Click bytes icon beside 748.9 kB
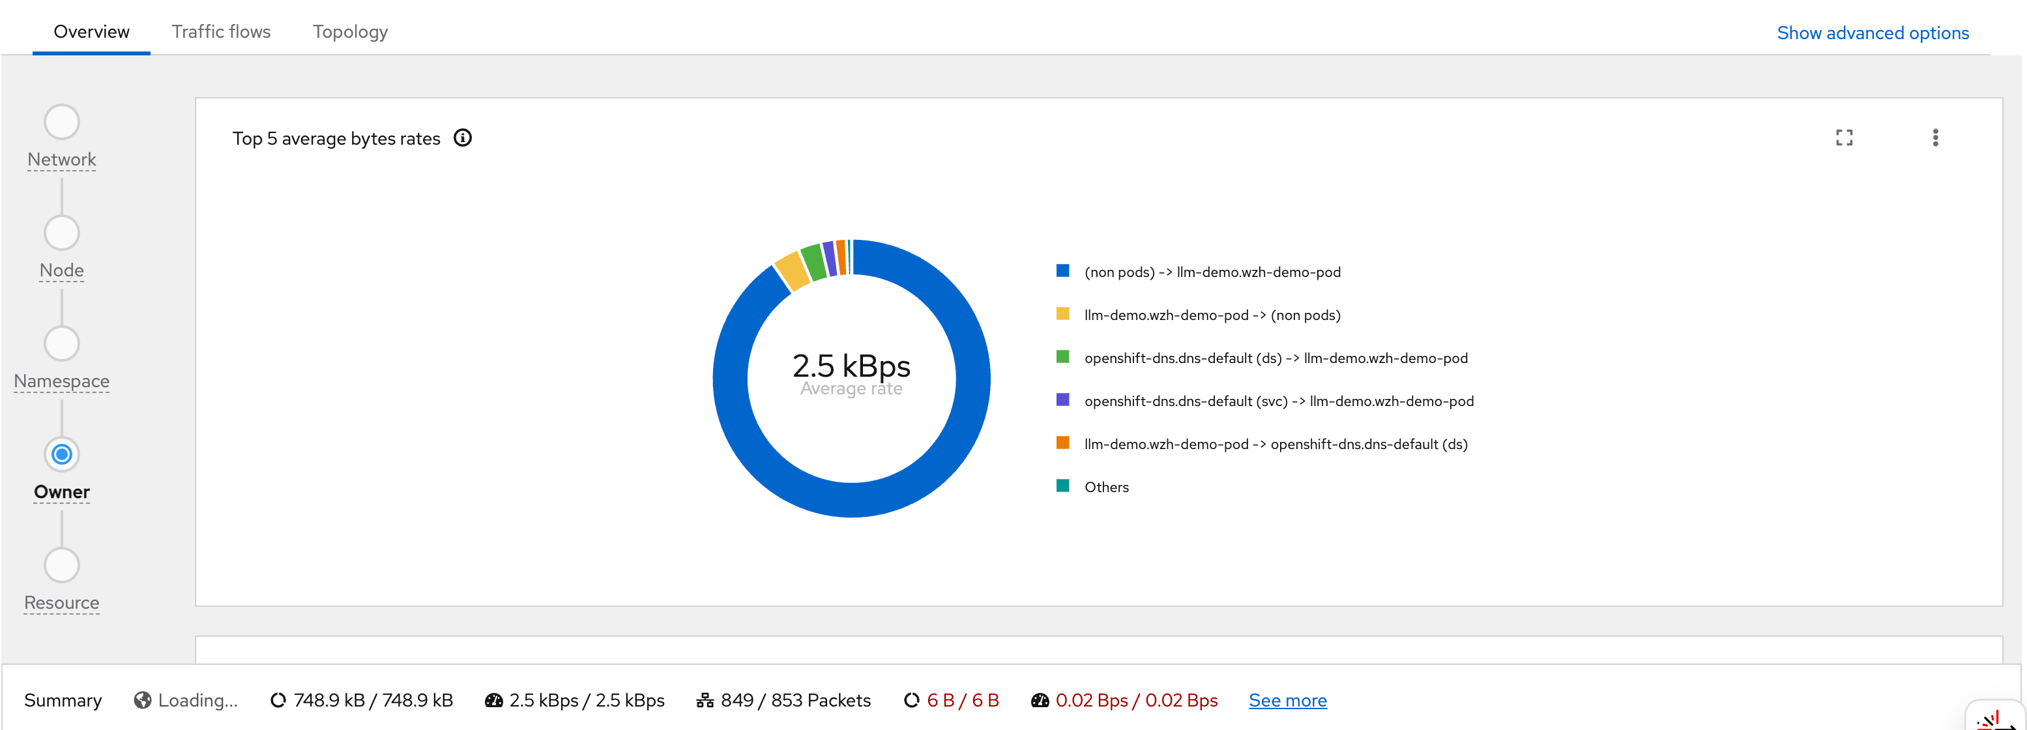Viewport: 2027px width, 730px height. click(278, 700)
